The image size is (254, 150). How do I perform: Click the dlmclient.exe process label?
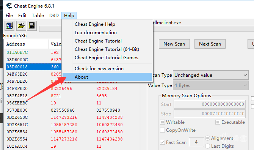click(167, 23)
